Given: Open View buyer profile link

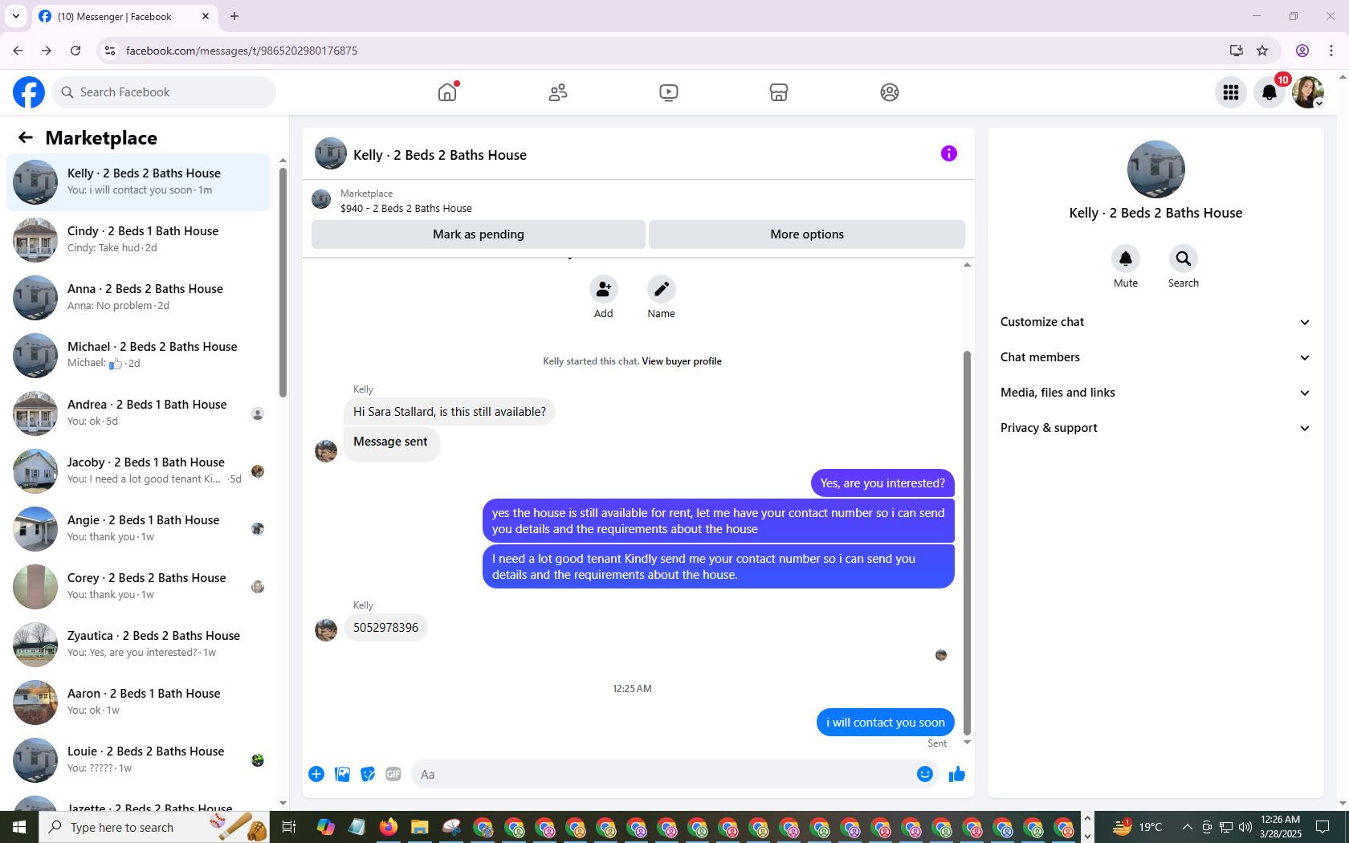Looking at the screenshot, I should pos(682,361).
